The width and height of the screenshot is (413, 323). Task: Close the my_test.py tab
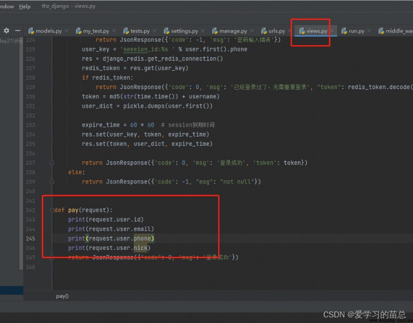coord(114,31)
